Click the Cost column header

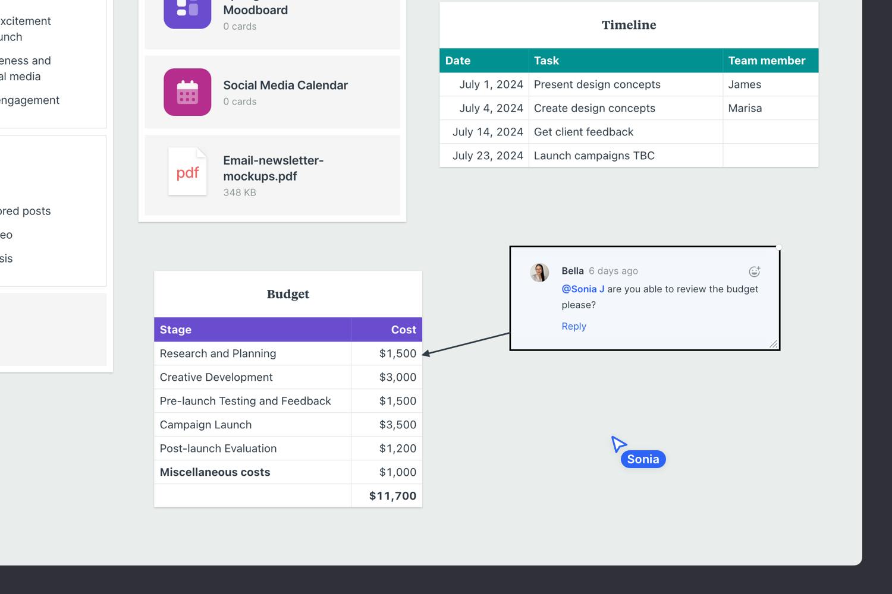coord(403,330)
